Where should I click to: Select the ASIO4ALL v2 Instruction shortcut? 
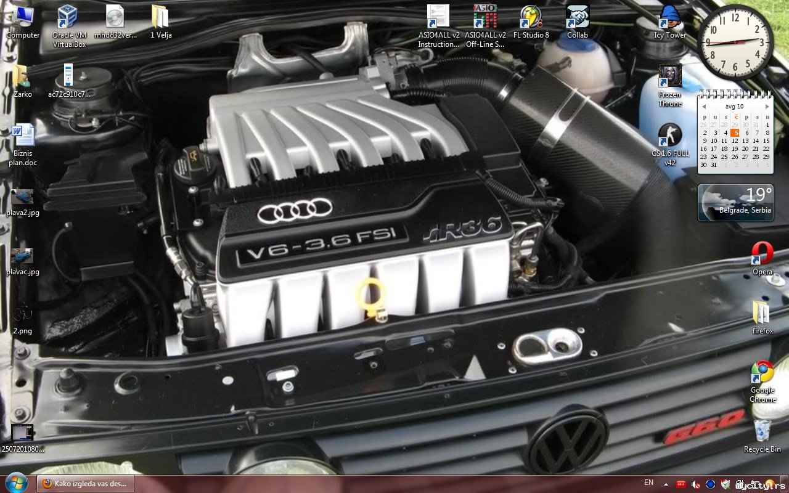click(x=438, y=26)
